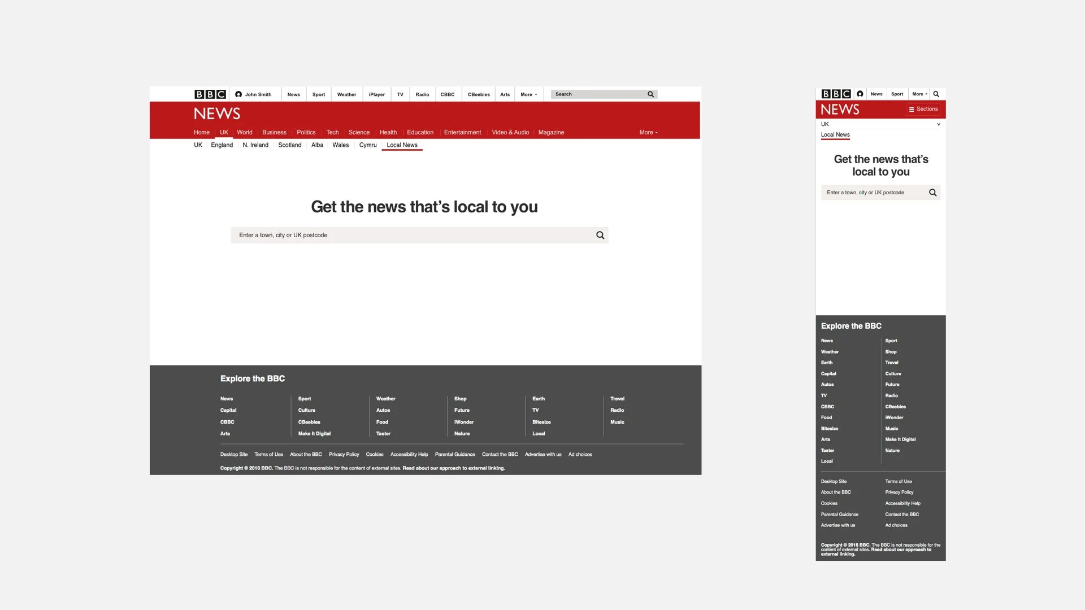Open Ad choices in the desktop footer
The height and width of the screenshot is (610, 1085).
click(x=580, y=454)
